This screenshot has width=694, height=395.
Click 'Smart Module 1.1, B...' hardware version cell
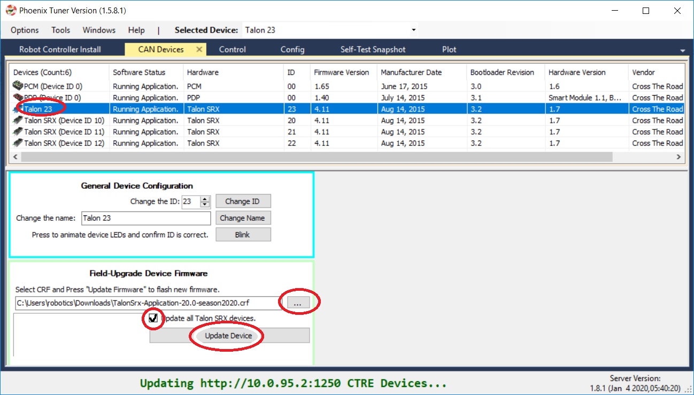tap(585, 98)
